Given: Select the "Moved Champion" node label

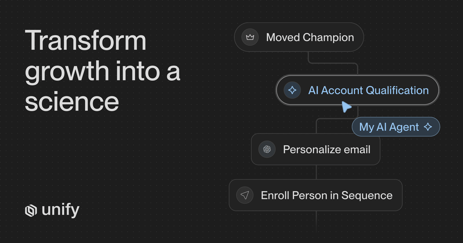Looking at the screenshot, I should [x=310, y=37].
